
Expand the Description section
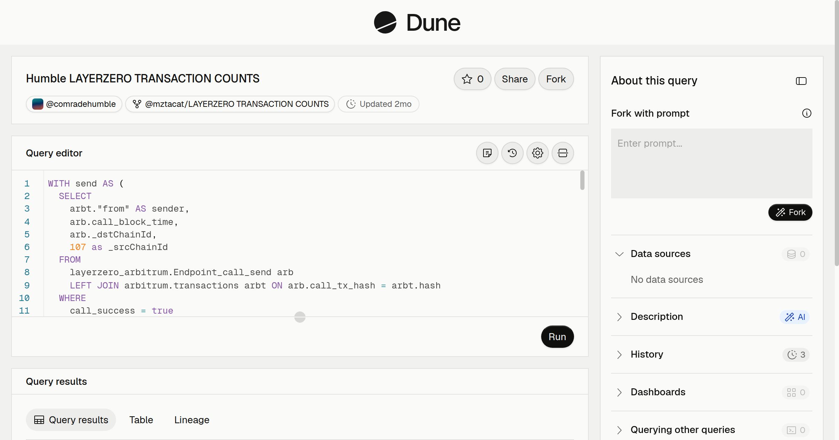[619, 317]
